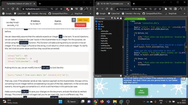
Task: Click the File Manager search magnifier icon
Action: [115, 18]
